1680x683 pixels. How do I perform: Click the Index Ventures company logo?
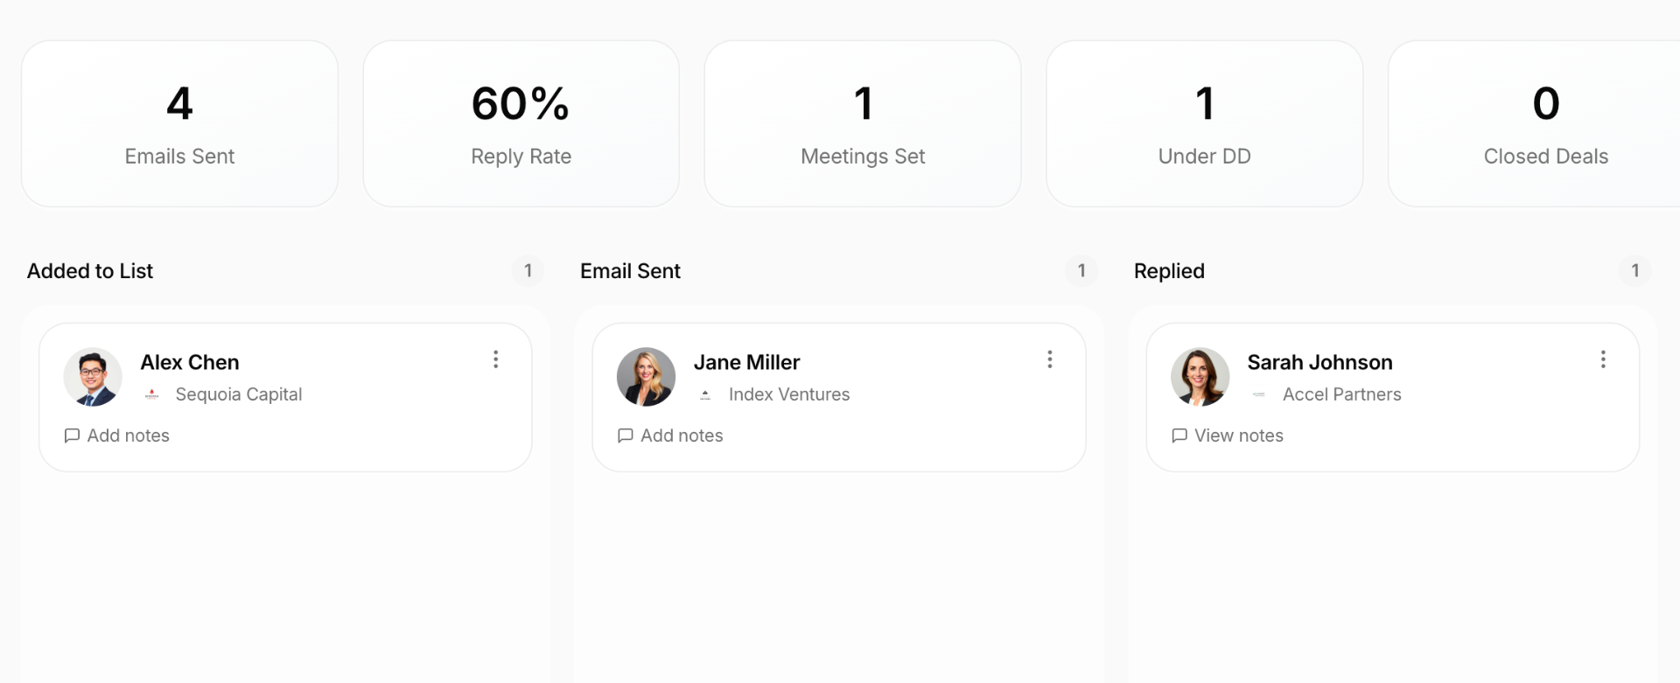click(x=706, y=394)
